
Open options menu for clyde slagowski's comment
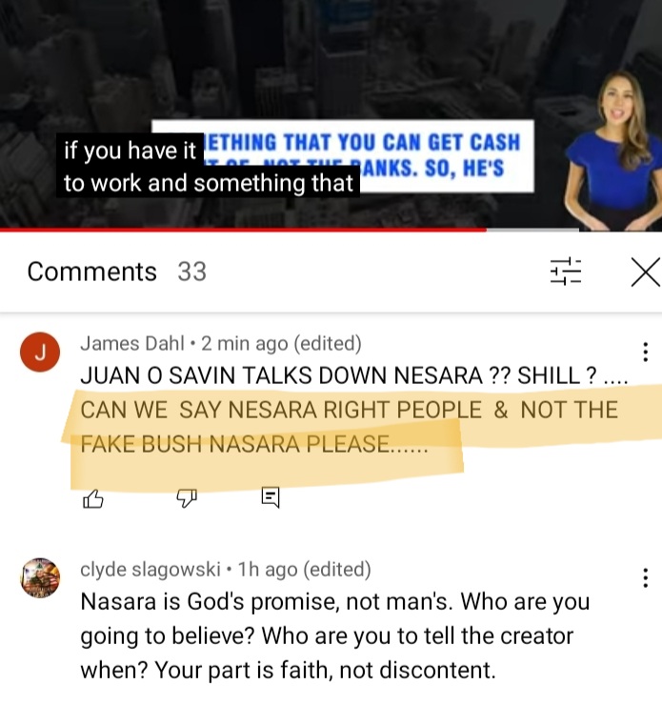pos(646,577)
